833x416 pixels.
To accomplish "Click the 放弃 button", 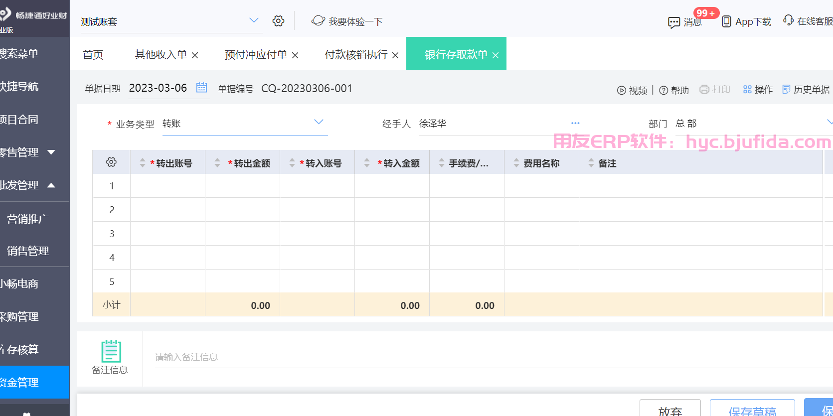I will point(670,409).
